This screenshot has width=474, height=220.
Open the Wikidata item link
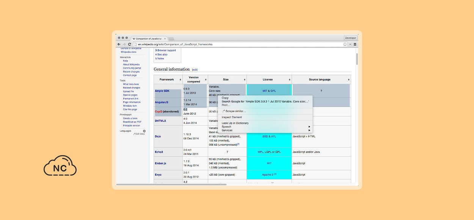point(130,106)
